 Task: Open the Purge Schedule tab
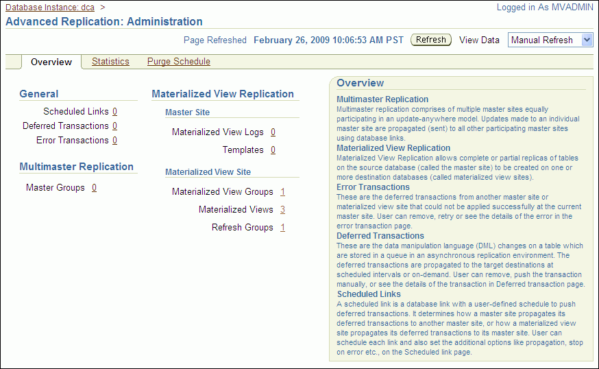(x=178, y=62)
